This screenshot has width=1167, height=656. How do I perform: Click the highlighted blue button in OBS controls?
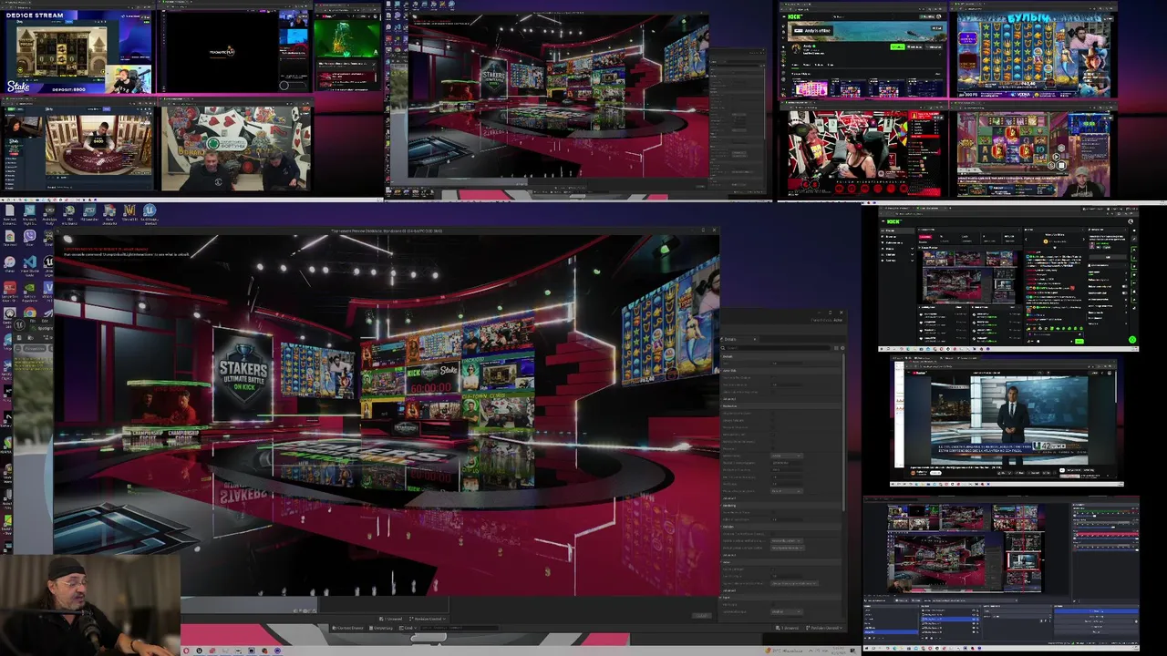pyautogui.click(x=1096, y=611)
